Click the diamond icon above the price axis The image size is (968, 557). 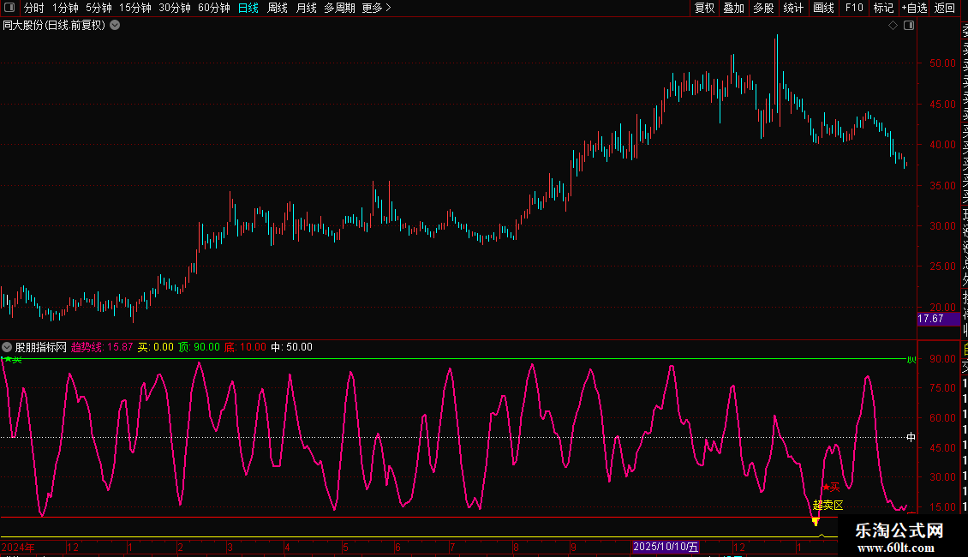click(893, 26)
